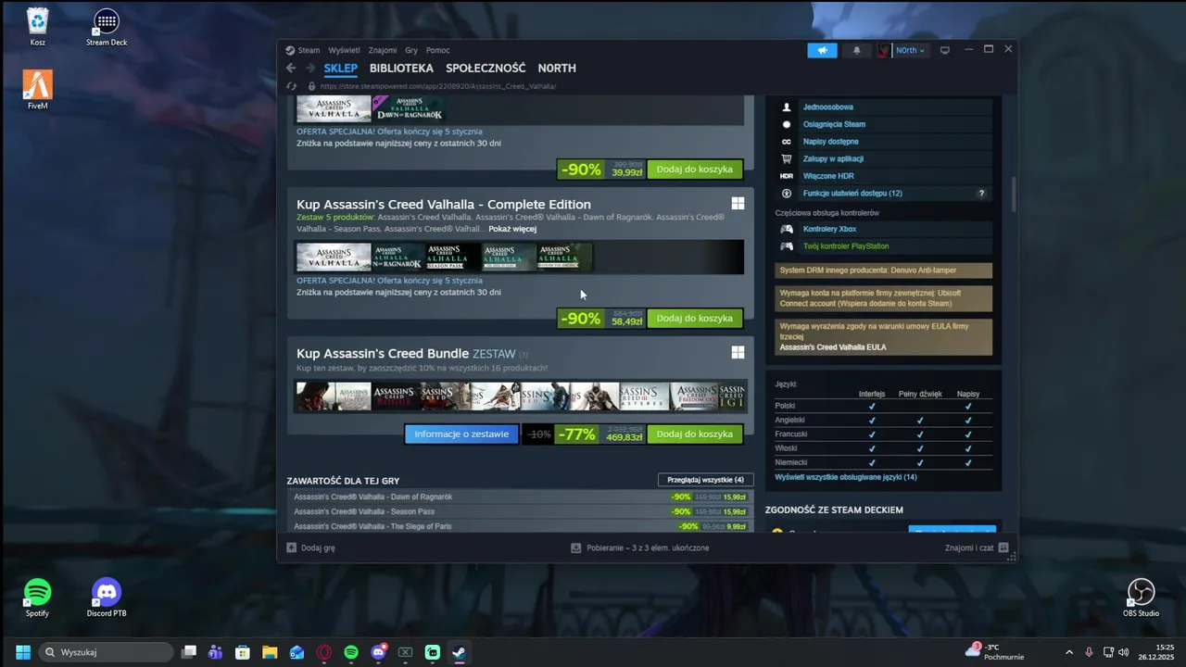Switch to the SPOŁECZNOŚĆ tab
The height and width of the screenshot is (667, 1186).
click(x=486, y=68)
